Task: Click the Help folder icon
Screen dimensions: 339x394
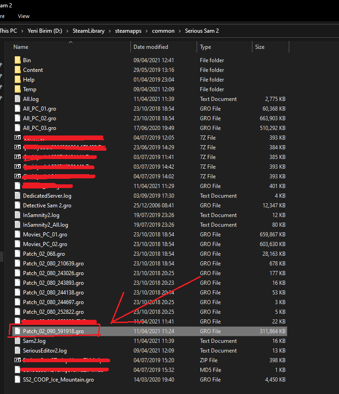Action: [18, 80]
